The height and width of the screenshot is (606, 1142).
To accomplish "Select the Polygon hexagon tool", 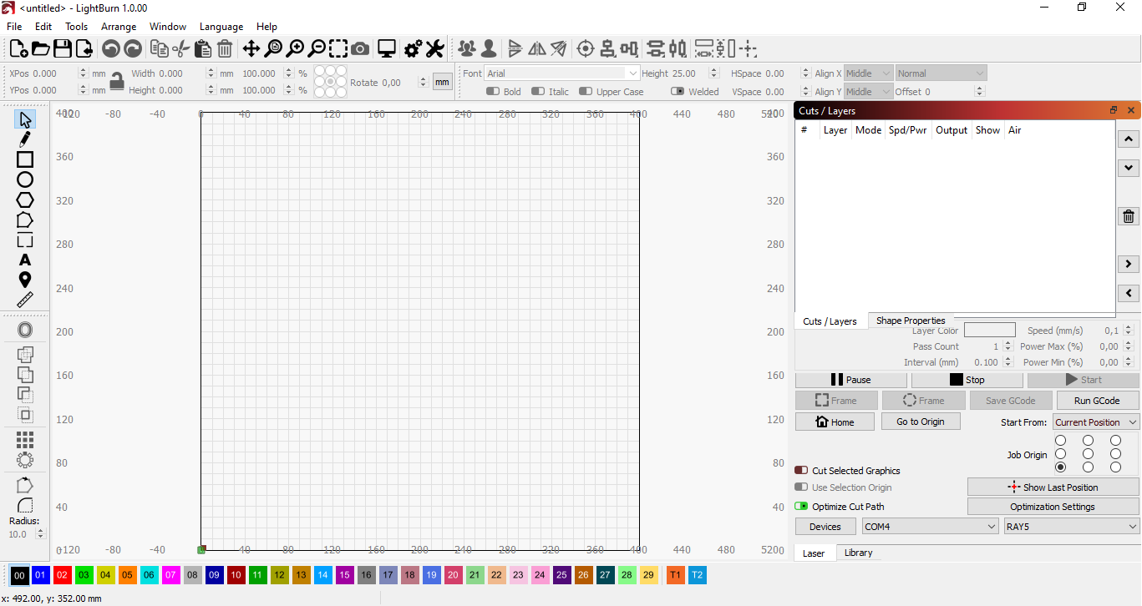I will click(x=25, y=200).
